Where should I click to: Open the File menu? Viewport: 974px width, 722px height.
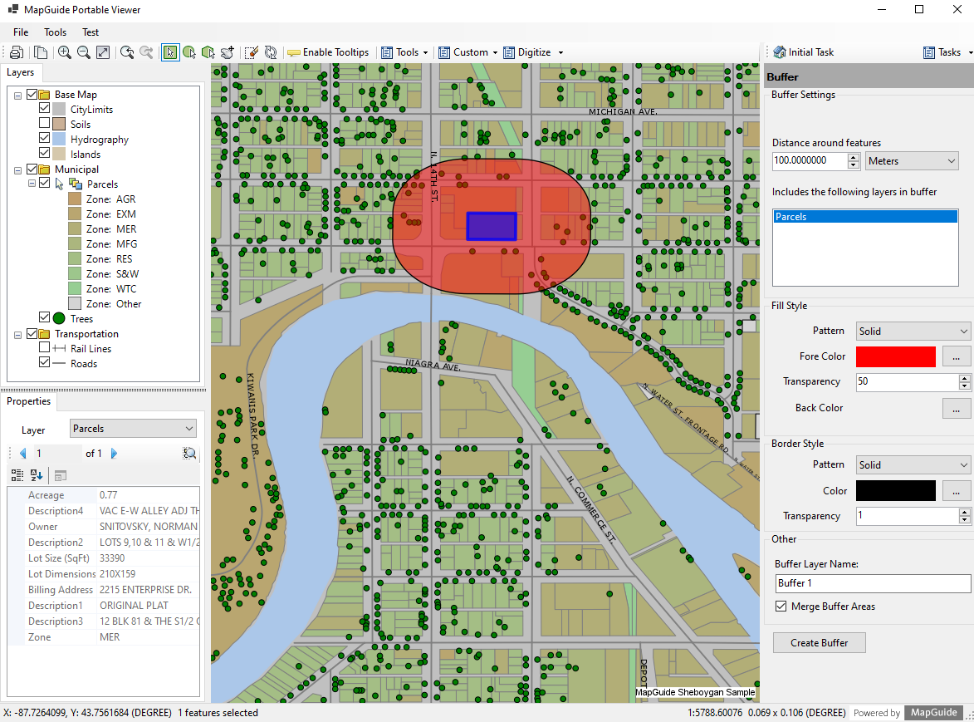point(21,32)
